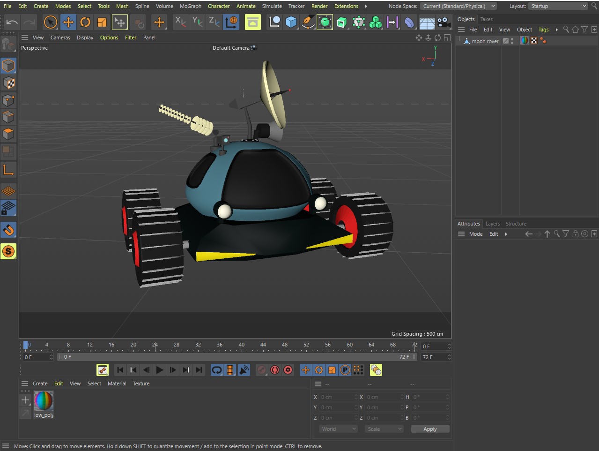Toggle Enable Snap magnet icon

(x=8, y=230)
